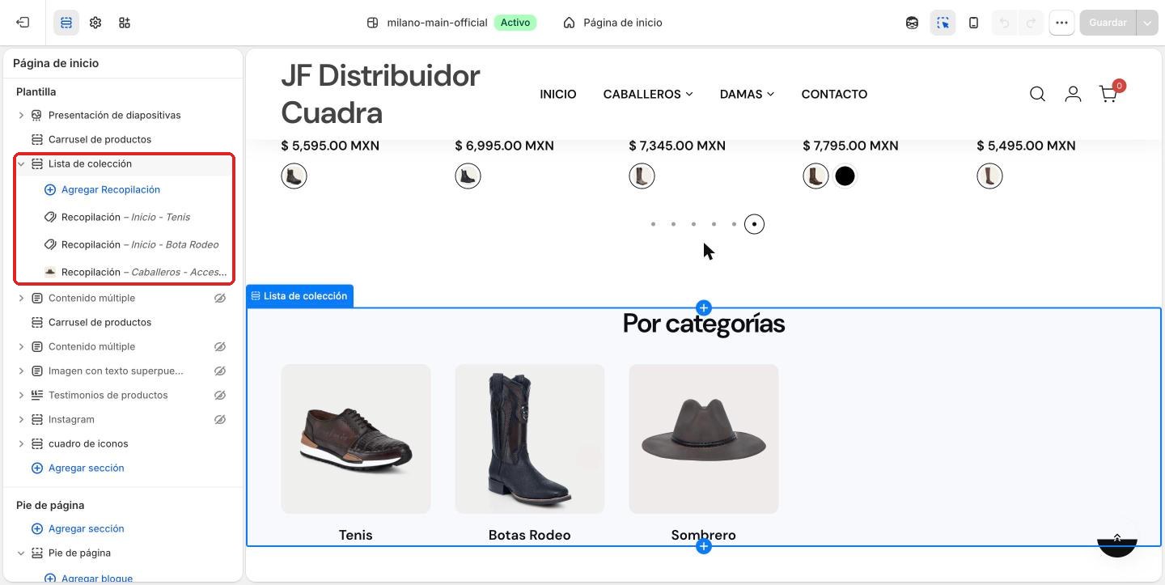The width and height of the screenshot is (1165, 585).
Task: Exit the theme editor via back icon
Action: (23, 23)
